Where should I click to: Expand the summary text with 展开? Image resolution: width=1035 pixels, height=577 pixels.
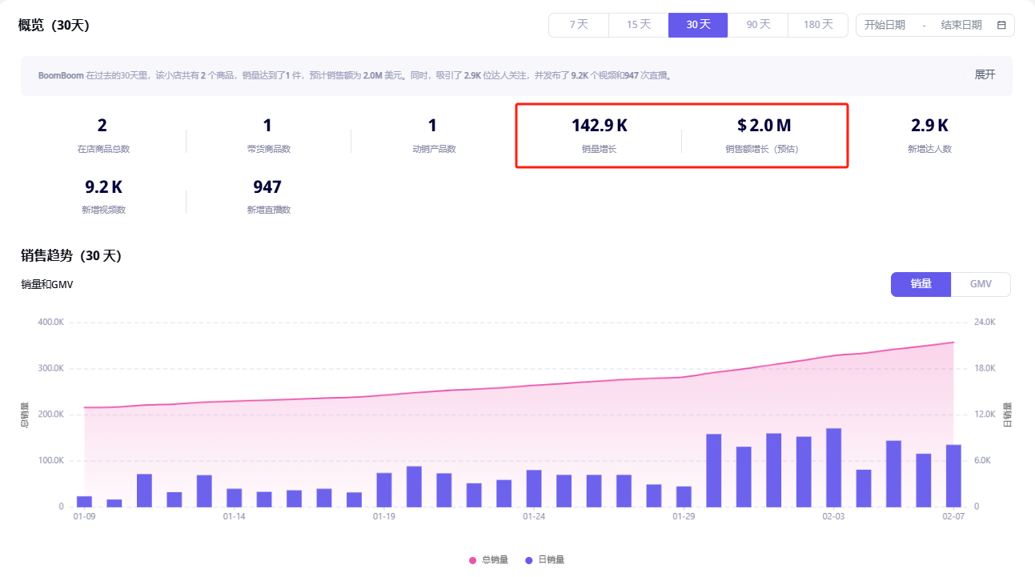click(x=985, y=74)
